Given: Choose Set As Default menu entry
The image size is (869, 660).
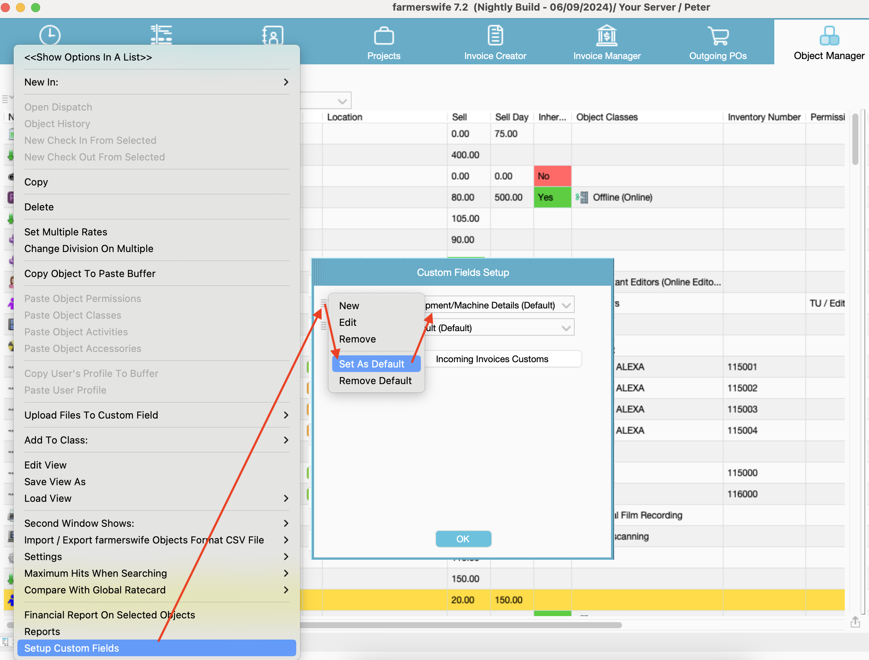Looking at the screenshot, I should (x=372, y=364).
